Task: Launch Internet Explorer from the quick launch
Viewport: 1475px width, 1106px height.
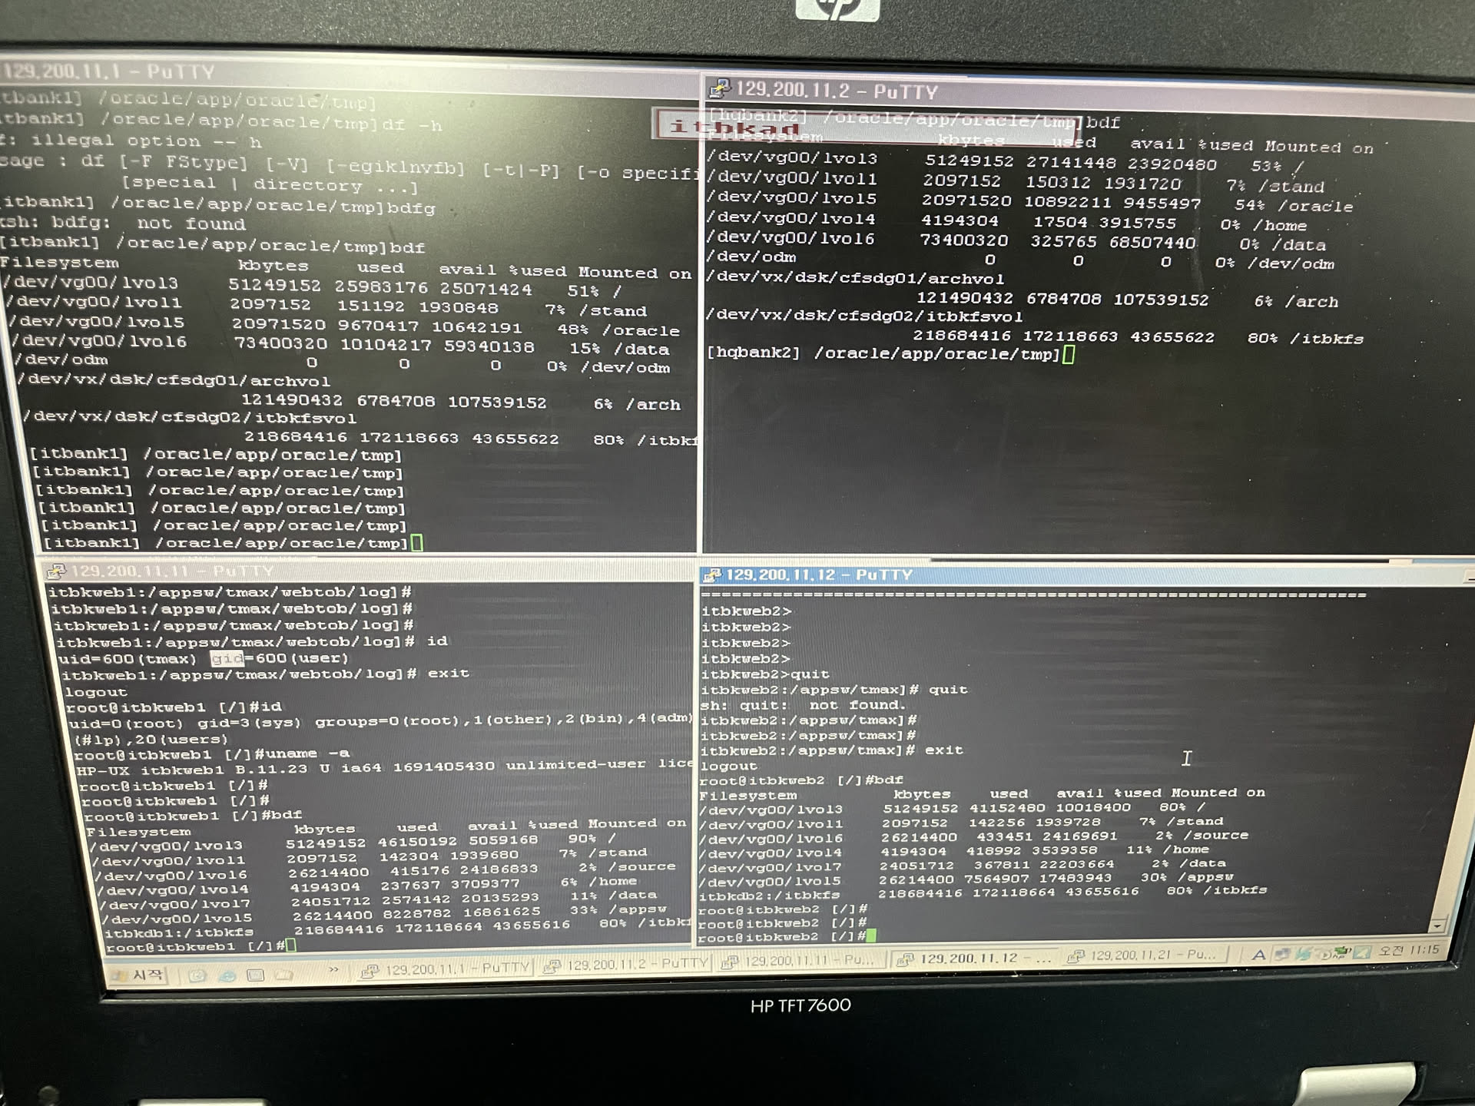Action: (x=227, y=975)
